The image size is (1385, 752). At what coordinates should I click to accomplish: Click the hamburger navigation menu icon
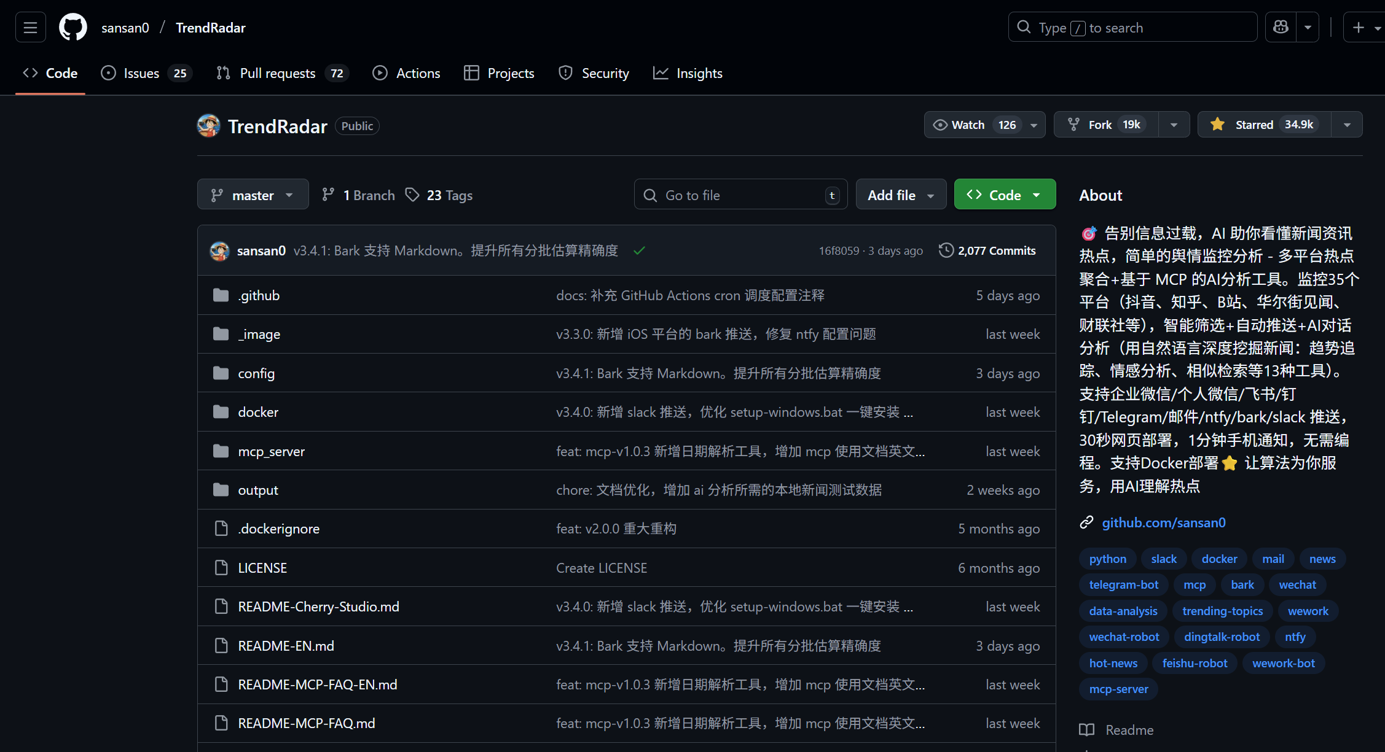(x=30, y=26)
